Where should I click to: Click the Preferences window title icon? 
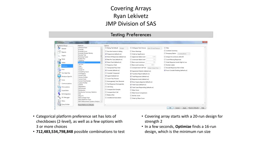[x=56, y=42]
